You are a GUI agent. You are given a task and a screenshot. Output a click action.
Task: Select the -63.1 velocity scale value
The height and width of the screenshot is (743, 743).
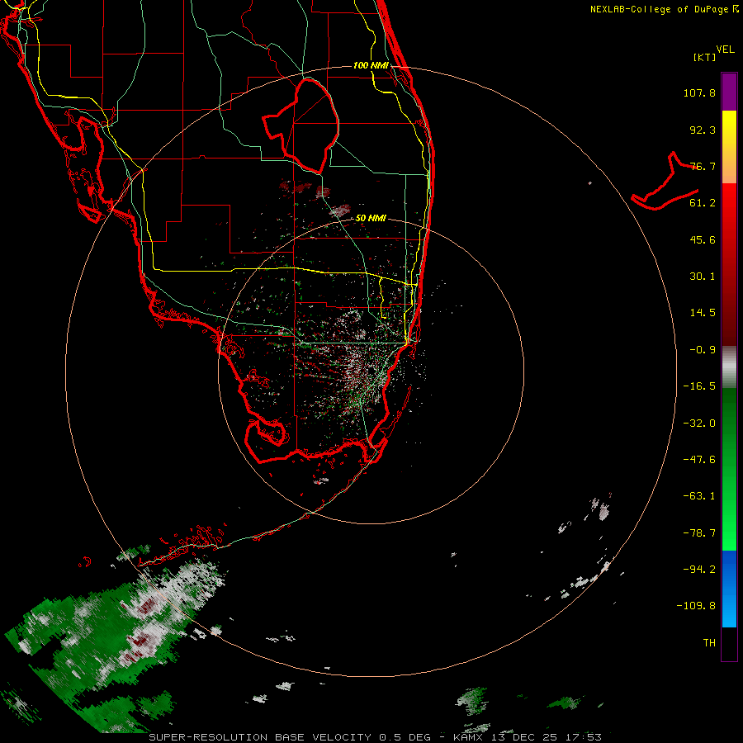coord(699,496)
